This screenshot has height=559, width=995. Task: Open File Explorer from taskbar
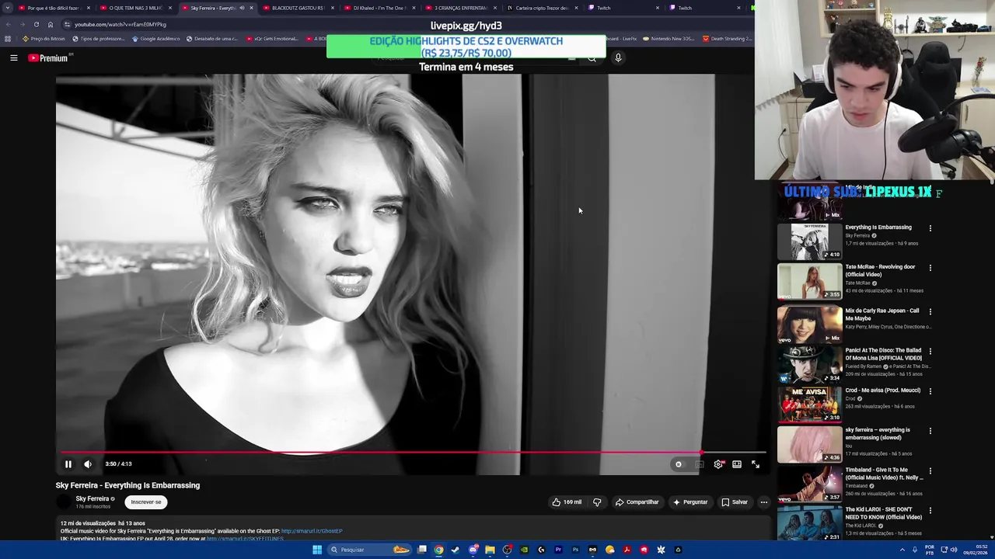tap(490, 550)
